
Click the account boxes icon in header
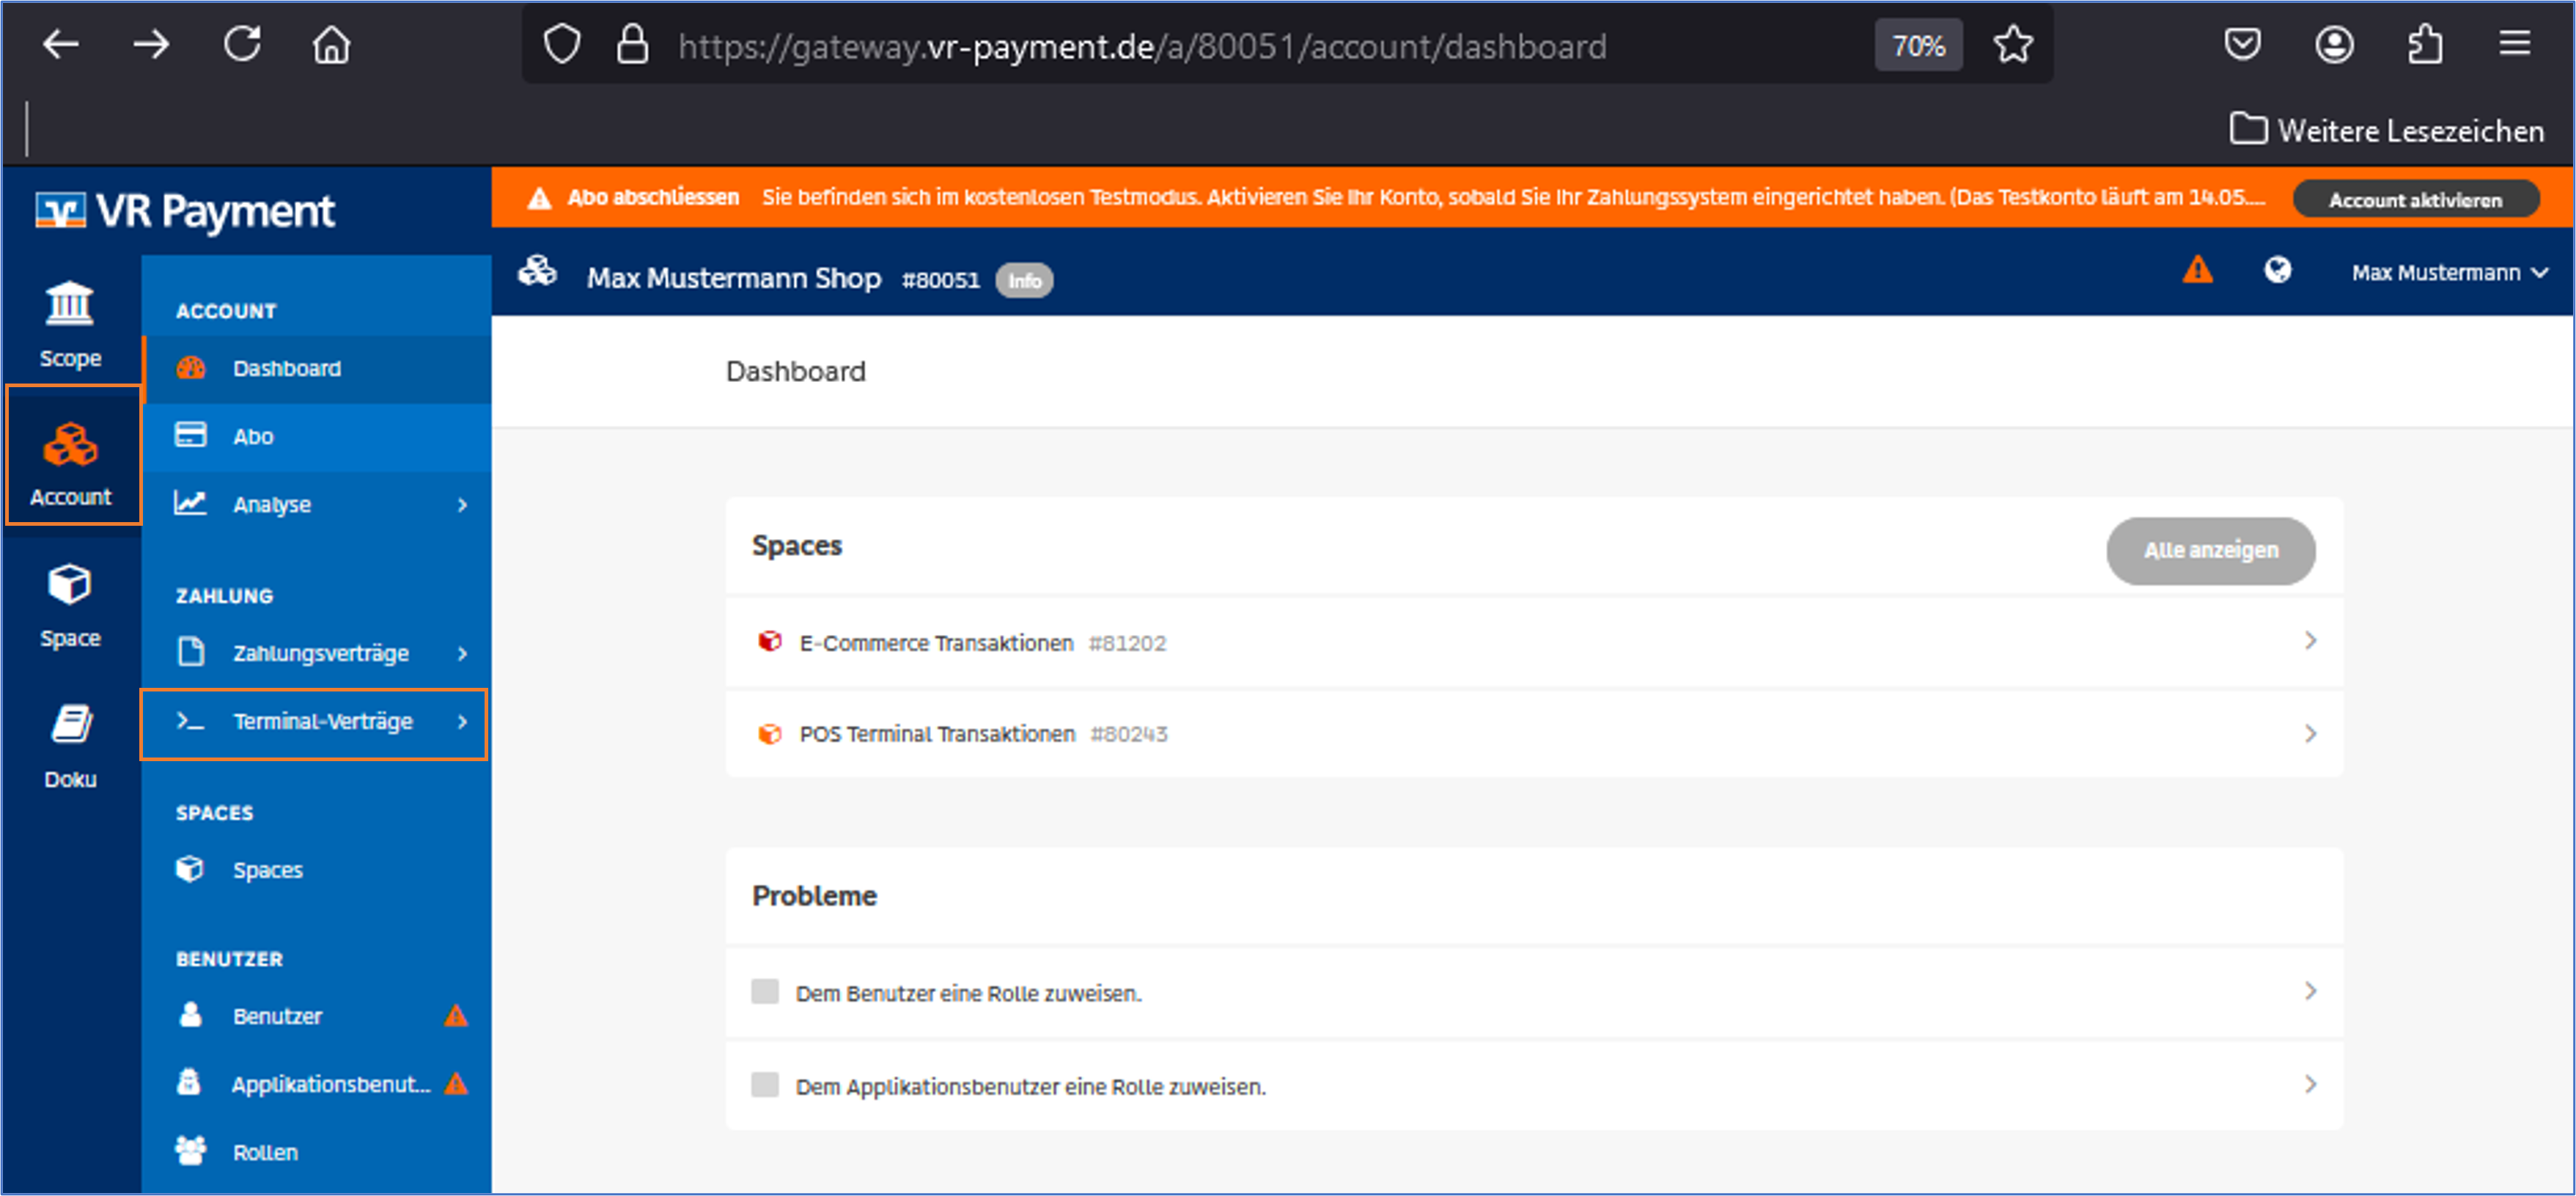[x=538, y=271]
